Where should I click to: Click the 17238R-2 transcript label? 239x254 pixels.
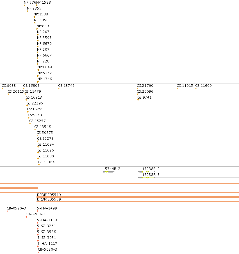(x=151, y=169)
